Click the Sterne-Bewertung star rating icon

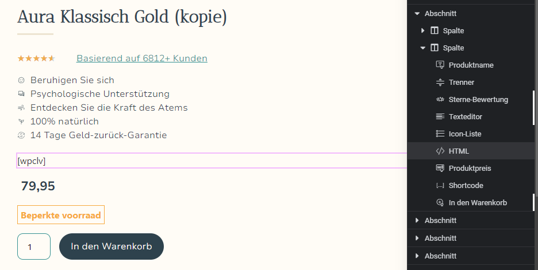[440, 99]
